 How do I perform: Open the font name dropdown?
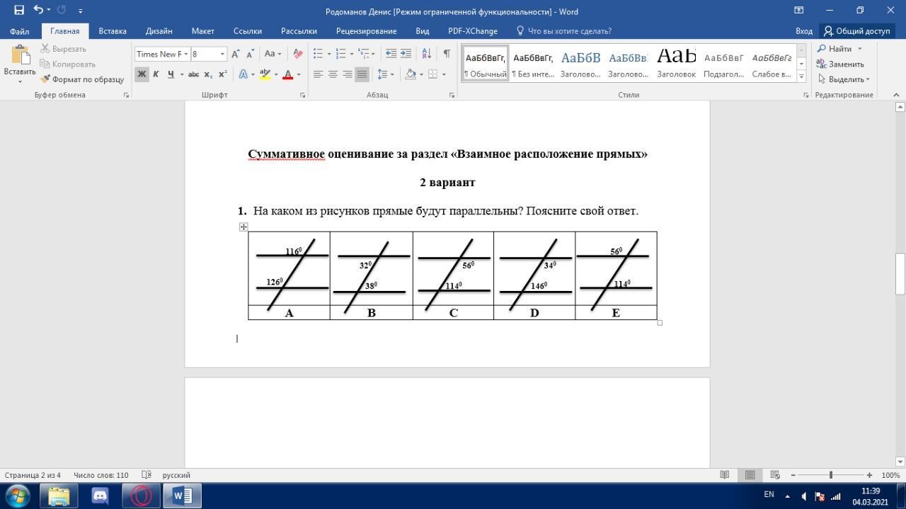click(186, 55)
